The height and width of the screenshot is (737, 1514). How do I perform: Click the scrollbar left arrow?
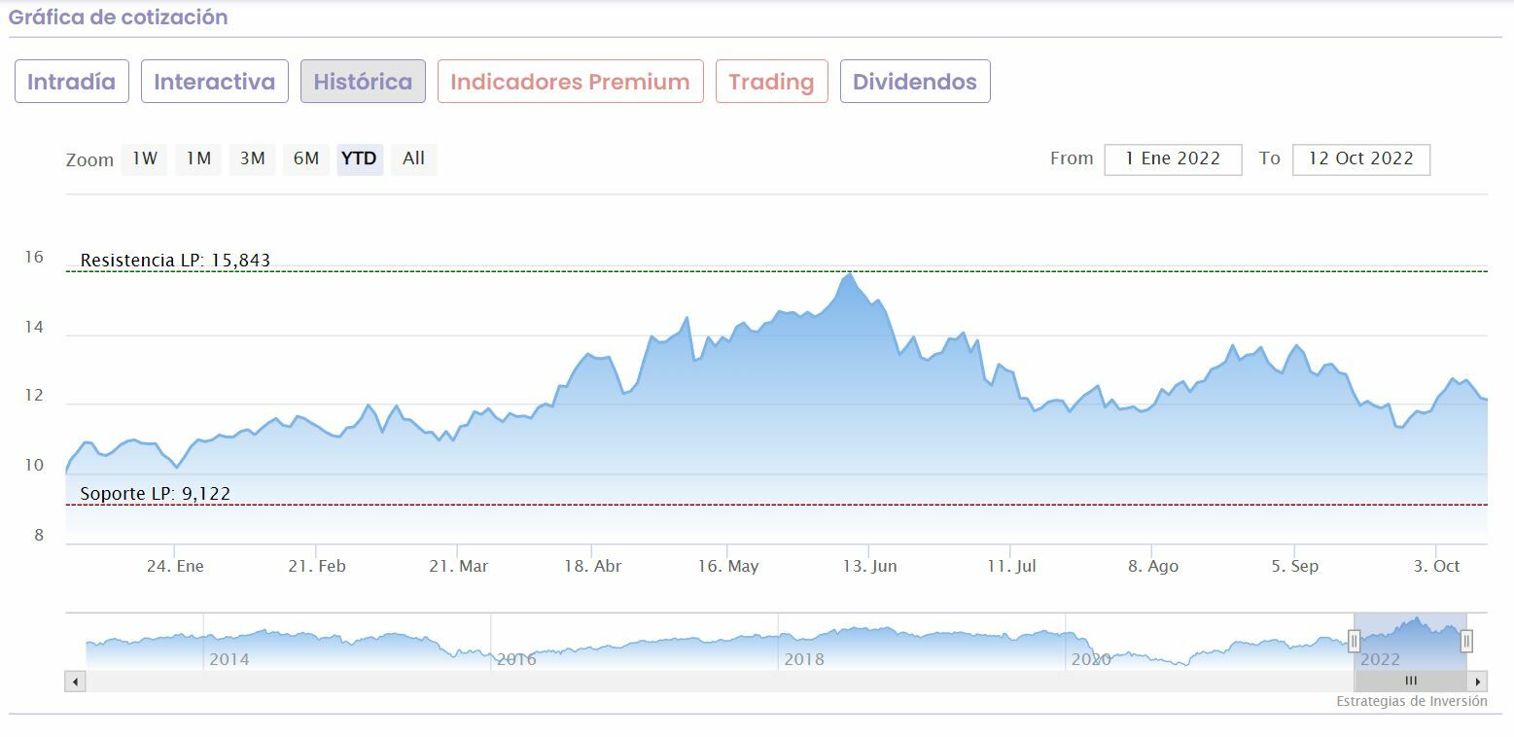point(75,682)
